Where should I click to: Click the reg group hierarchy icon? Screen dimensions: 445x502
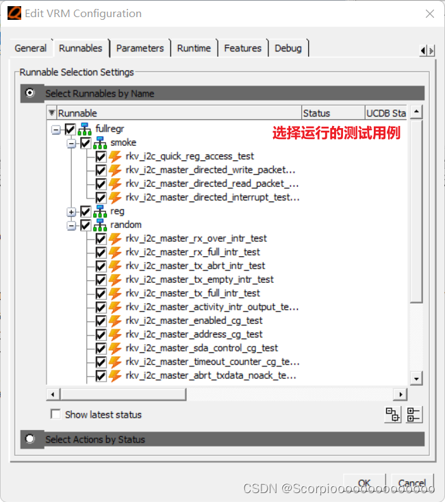click(100, 212)
